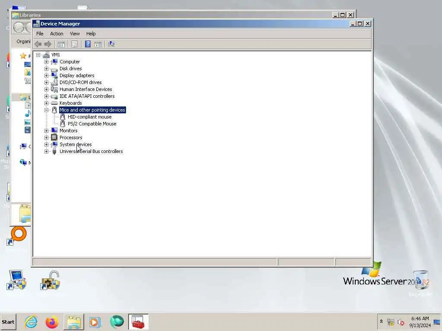Select the PS/2 Compatible Mouse device icon
Screen dimensions: 442x331
tap(63, 124)
